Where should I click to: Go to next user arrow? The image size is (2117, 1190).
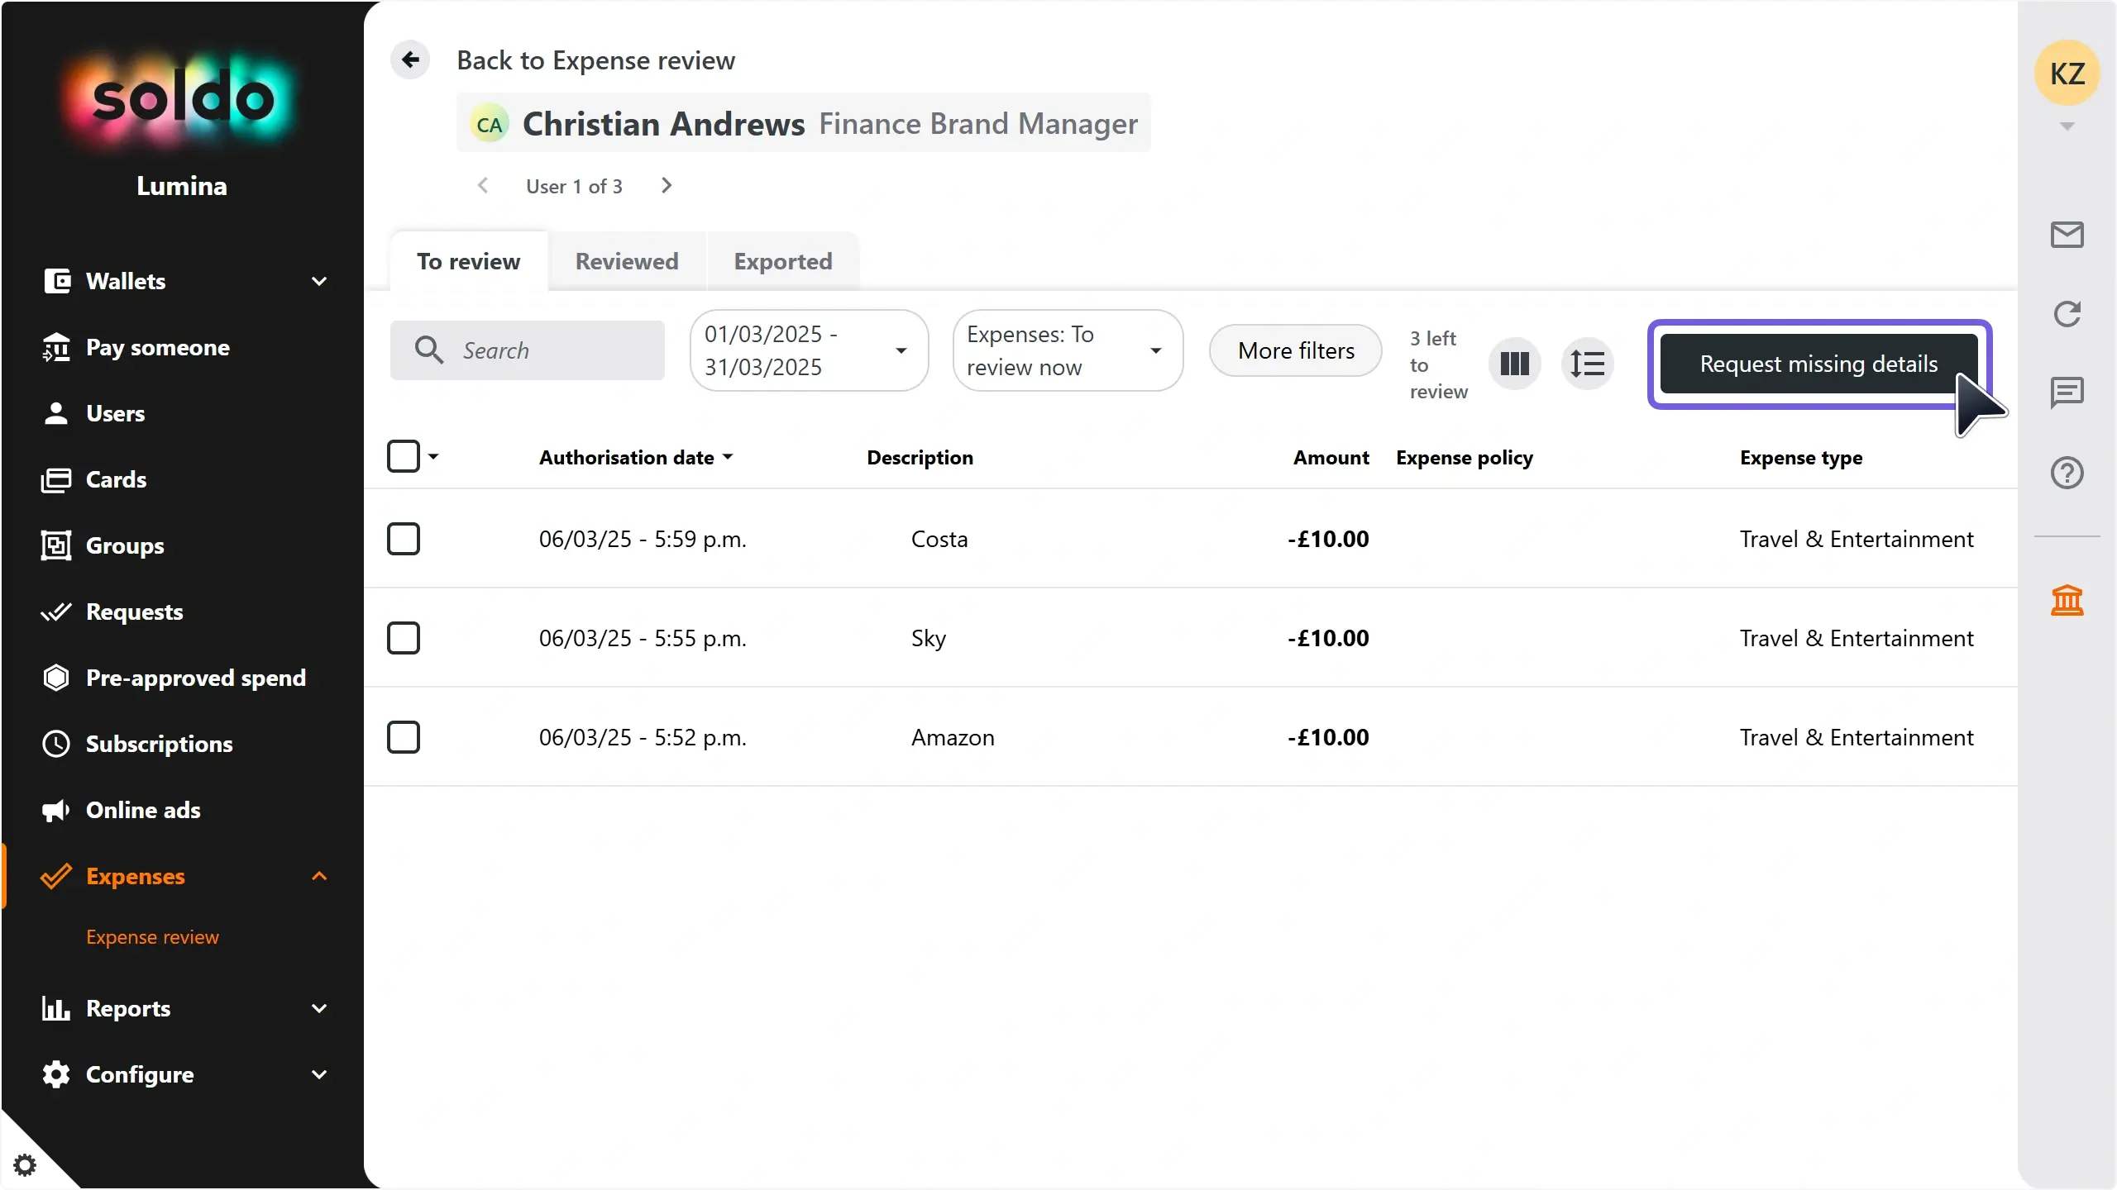point(667,186)
